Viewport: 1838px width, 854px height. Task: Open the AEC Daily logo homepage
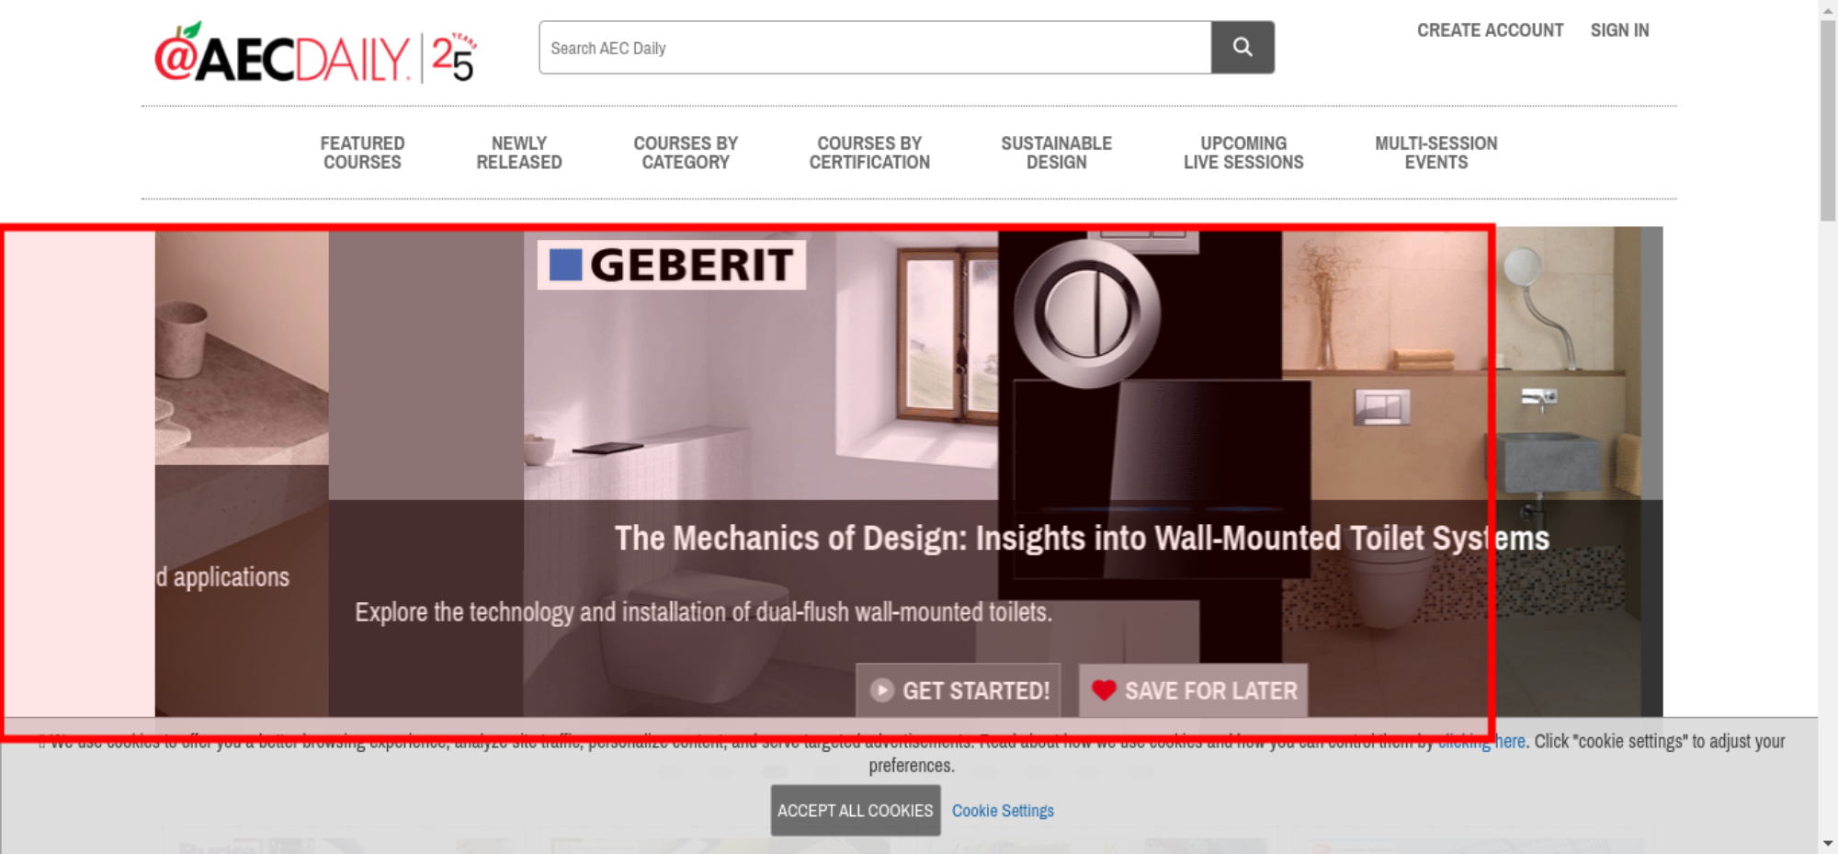coord(282,55)
